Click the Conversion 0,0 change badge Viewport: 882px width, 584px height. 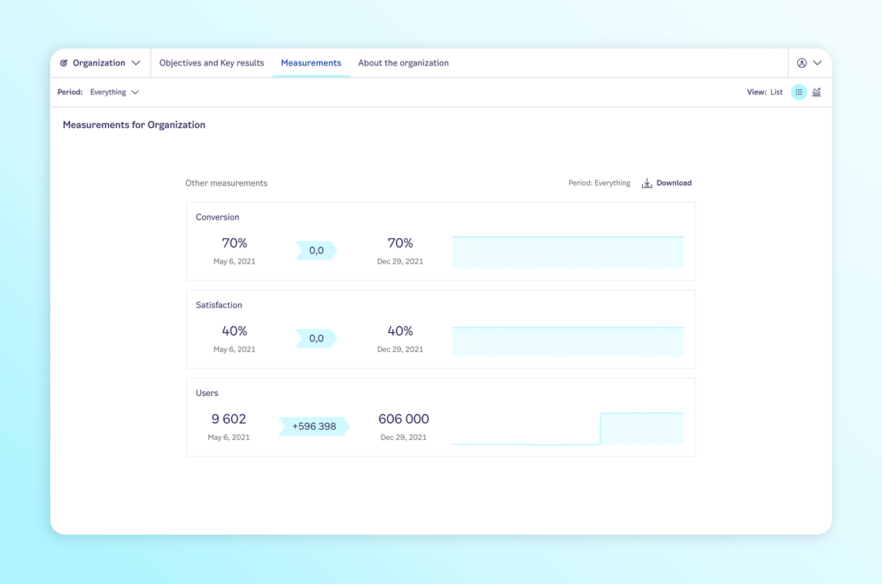tap(316, 250)
